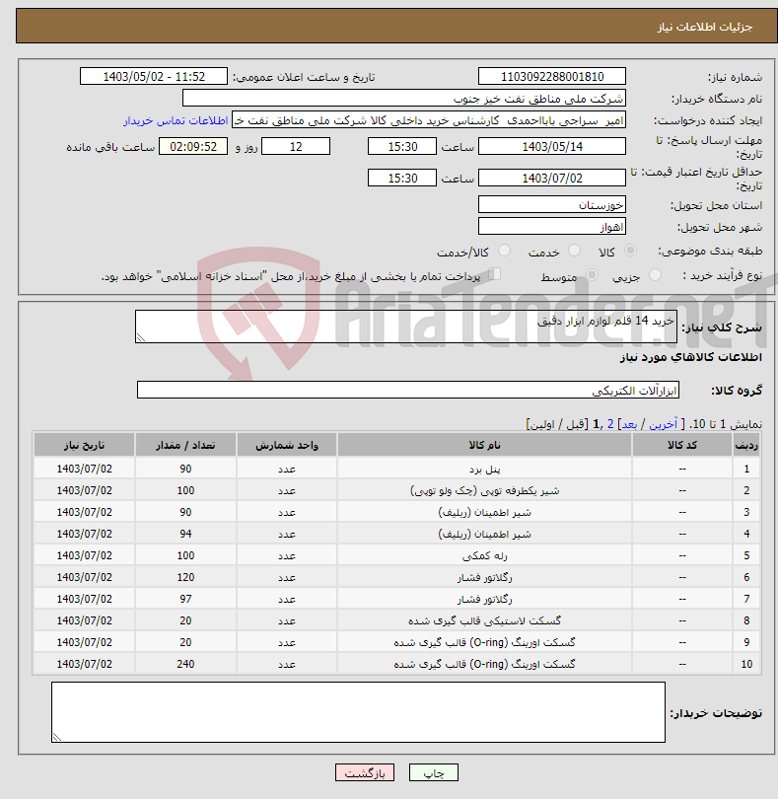Click the شیر اطمینان item in row 3

tap(484, 512)
